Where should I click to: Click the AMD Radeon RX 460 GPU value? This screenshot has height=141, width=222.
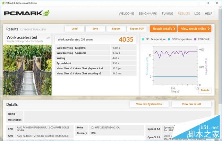click(43, 136)
